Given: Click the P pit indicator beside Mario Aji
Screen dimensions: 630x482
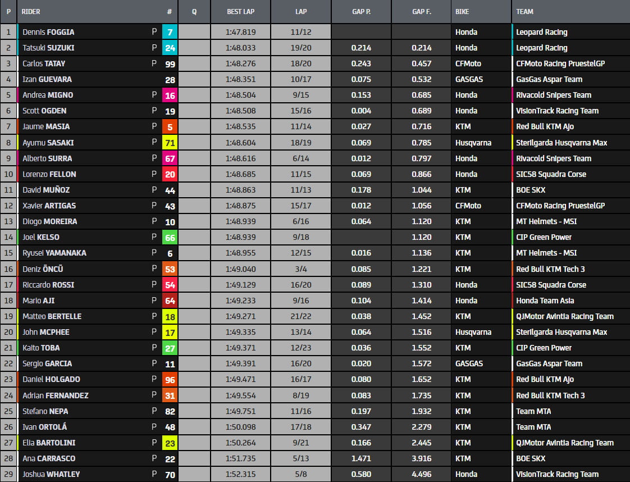Looking at the screenshot, I should (x=154, y=301).
